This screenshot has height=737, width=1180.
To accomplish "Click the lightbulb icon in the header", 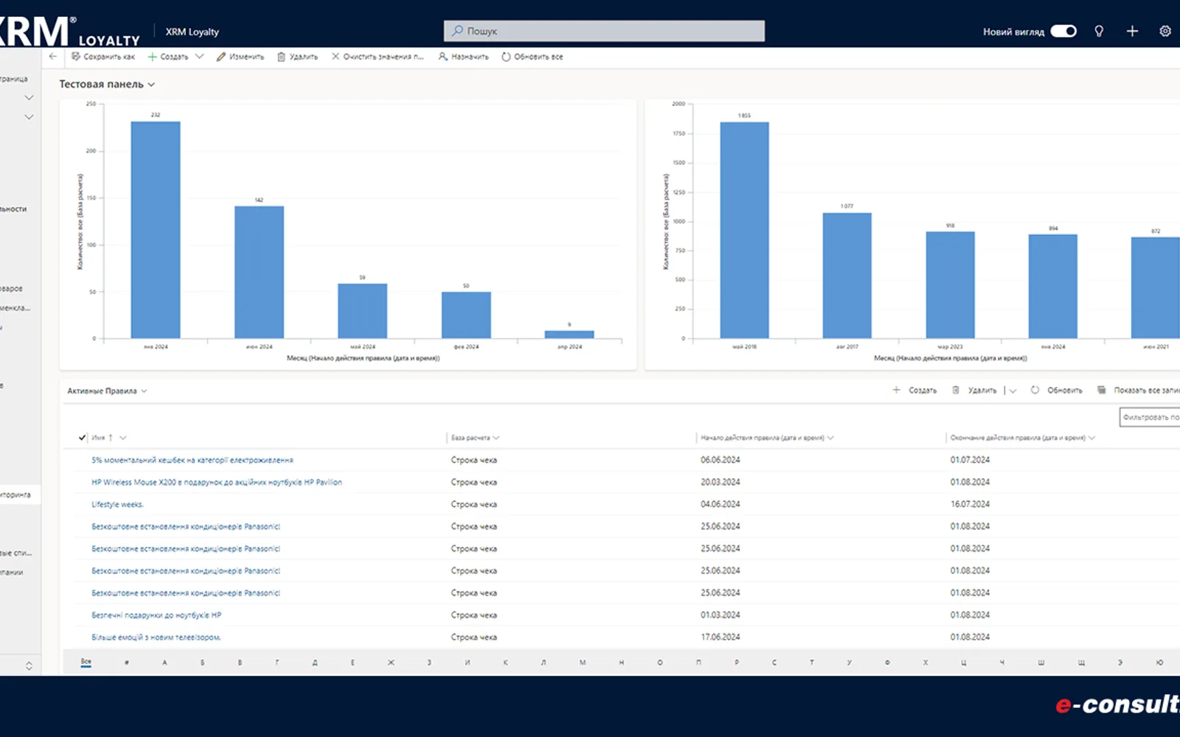I will click(x=1099, y=31).
